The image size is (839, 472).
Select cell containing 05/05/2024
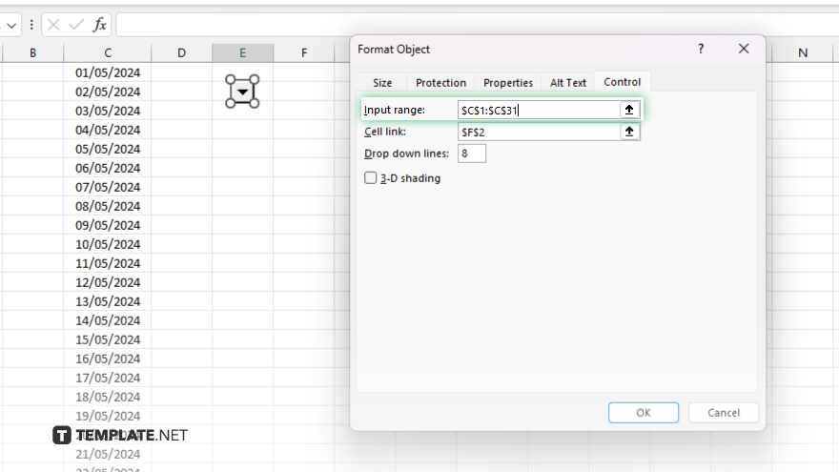point(108,149)
